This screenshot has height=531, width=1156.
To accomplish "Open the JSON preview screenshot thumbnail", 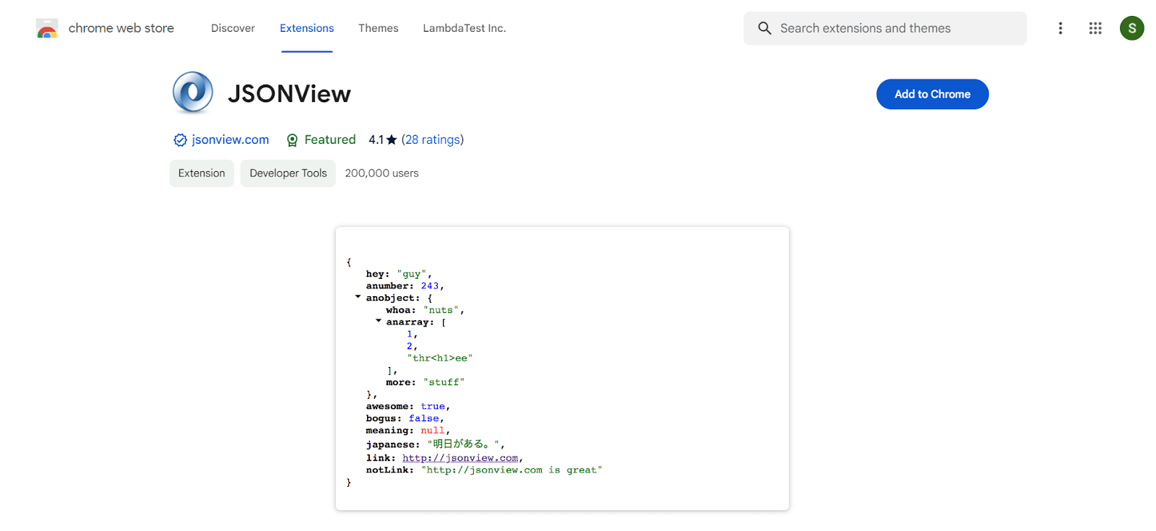I will (562, 368).
